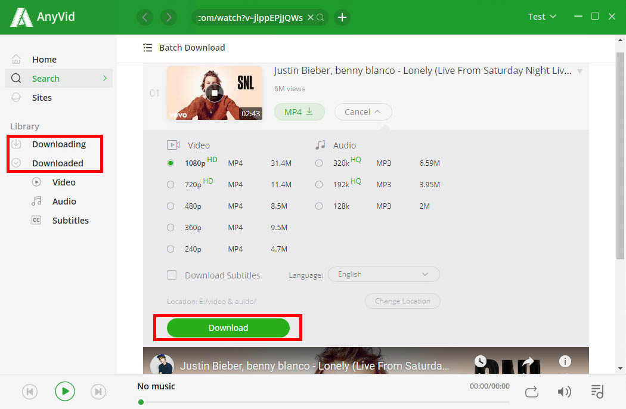Skip to the previous track
The width and height of the screenshot is (626, 409).
30,392
